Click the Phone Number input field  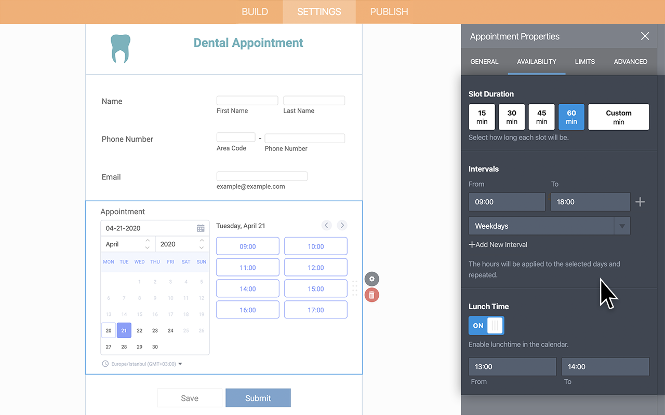[305, 138]
